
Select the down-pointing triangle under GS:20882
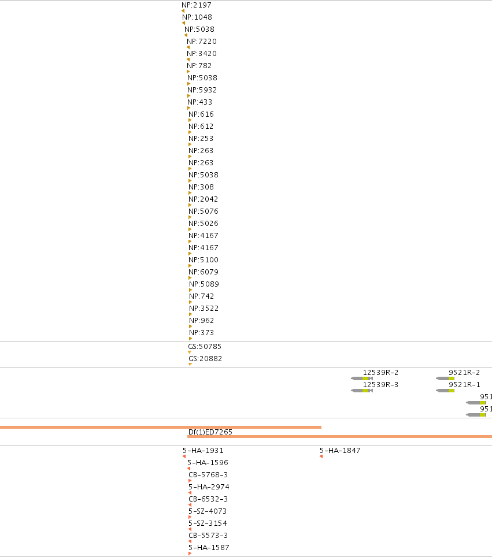[190, 365]
